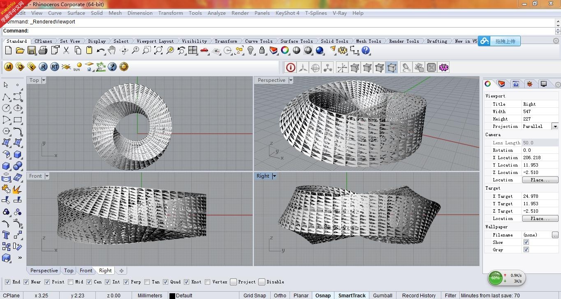Open the Front viewport title dropdown arrow
This screenshot has height=299, width=561.
(x=47, y=176)
